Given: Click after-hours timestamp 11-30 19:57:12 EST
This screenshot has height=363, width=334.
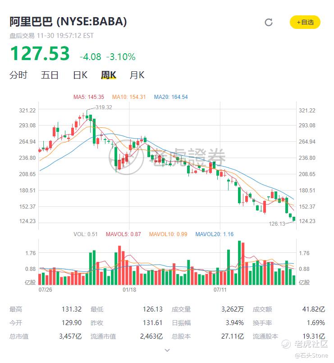Looking at the screenshot, I should click(x=65, y=36).
